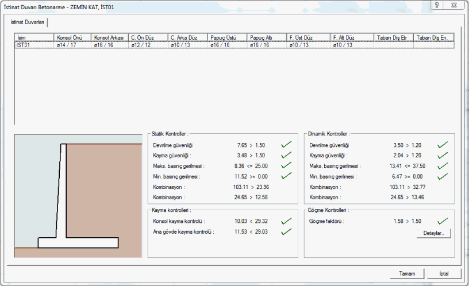
Task: Click the Konsol Önü column header
Action: 72,37
